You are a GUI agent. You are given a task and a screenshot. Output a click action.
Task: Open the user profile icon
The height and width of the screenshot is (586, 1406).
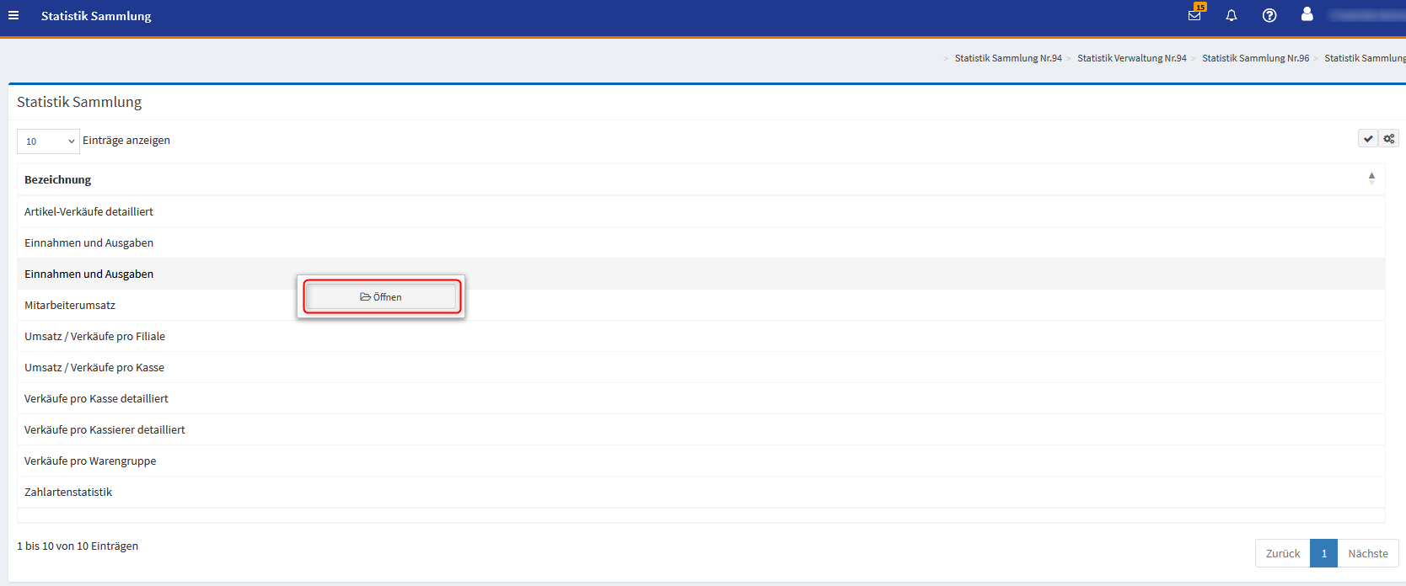click(x=1307, y=14)
